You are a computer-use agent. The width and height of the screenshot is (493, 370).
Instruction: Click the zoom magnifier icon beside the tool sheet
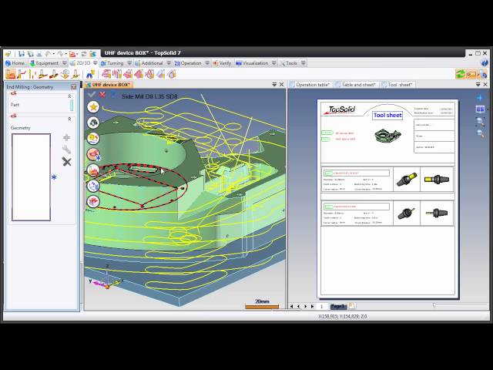pos(481,122)
